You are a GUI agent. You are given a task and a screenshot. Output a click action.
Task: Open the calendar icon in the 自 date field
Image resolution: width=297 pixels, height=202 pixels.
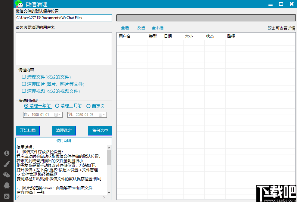coord(56,114)
